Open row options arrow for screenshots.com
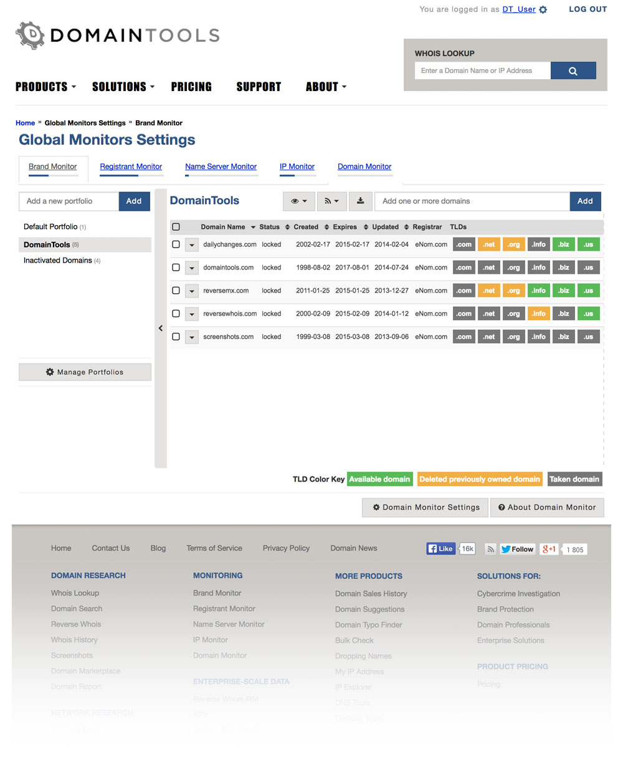The image size is (623, 779). click(x=192, y=337)
